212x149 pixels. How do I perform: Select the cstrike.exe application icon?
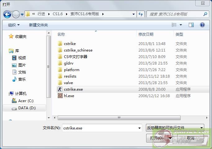click(x=60, y=89)
